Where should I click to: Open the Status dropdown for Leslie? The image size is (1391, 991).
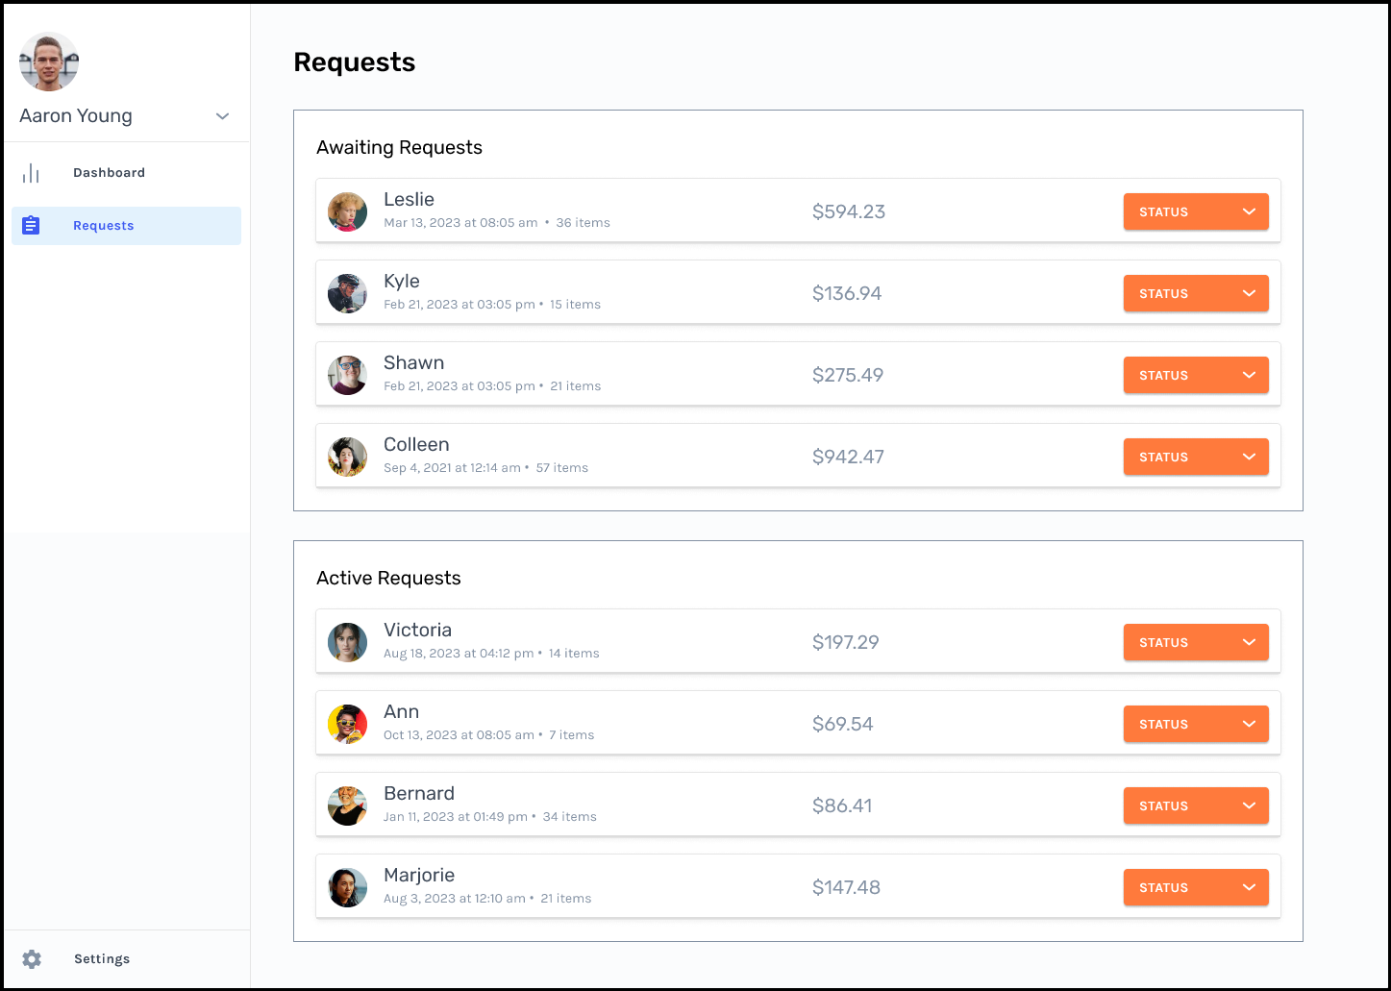pyautogui.click(x=1196, y=211)
